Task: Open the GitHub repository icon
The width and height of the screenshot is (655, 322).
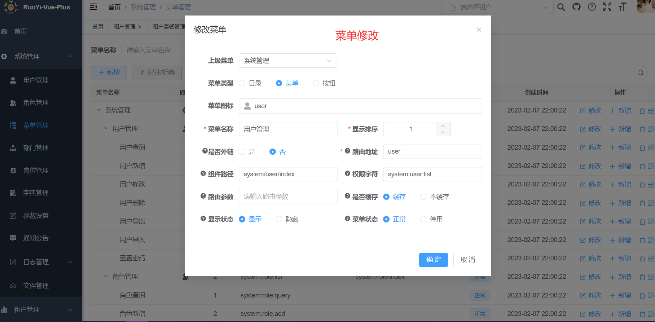Action: click(x=576, y=7)
